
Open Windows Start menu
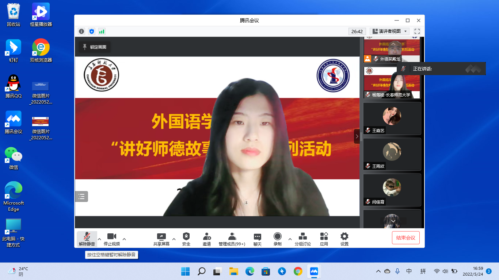pyautogui.click(x=185, y=271)
